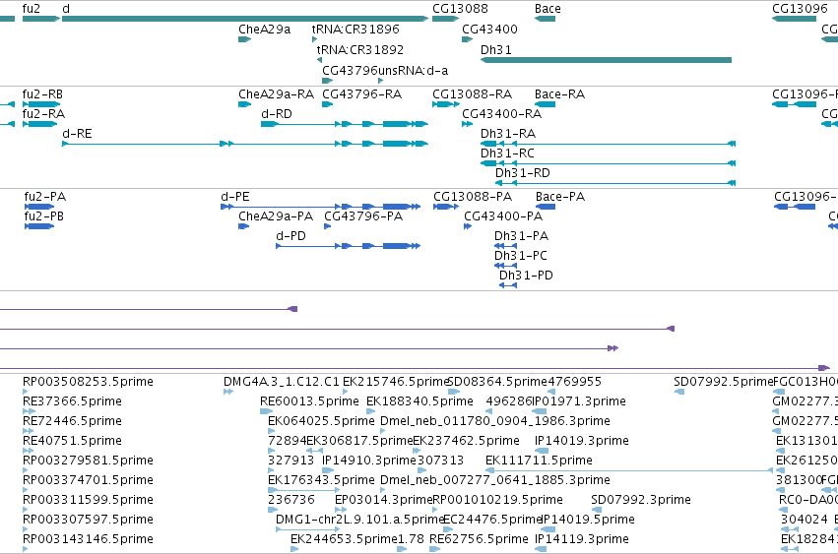838x554 pixels.
Task: Click the fu2-PB protein label
Action: pyautogui.click(x=44, y=216)
